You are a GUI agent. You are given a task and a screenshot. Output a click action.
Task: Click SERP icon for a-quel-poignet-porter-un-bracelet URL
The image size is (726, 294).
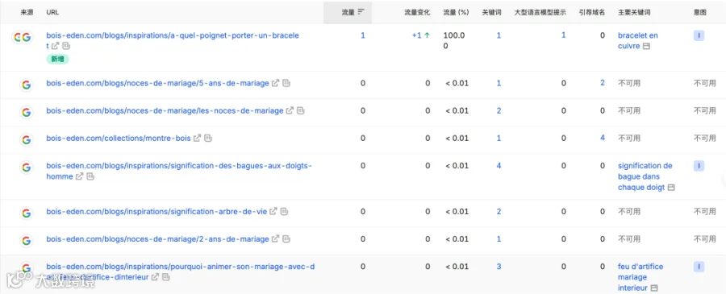pos(66,46)
